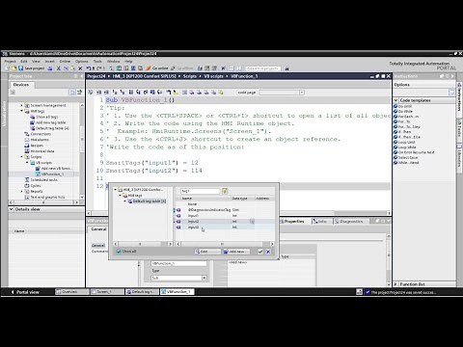Image resolution: width=463 pixels, height=347 pixels.
Task: Open the Options menu
Action: click(x=82, y=61)
